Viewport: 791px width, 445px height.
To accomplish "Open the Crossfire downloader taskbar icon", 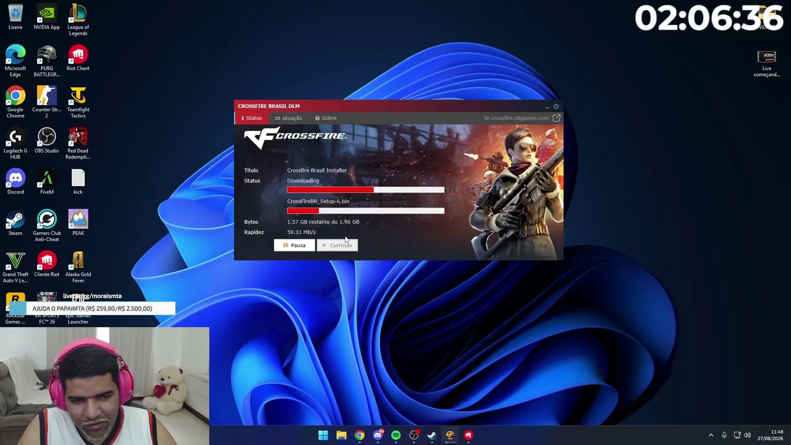I will 450,435.
